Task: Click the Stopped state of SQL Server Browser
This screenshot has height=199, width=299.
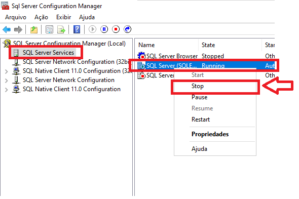Action: (x=213, y=56)
